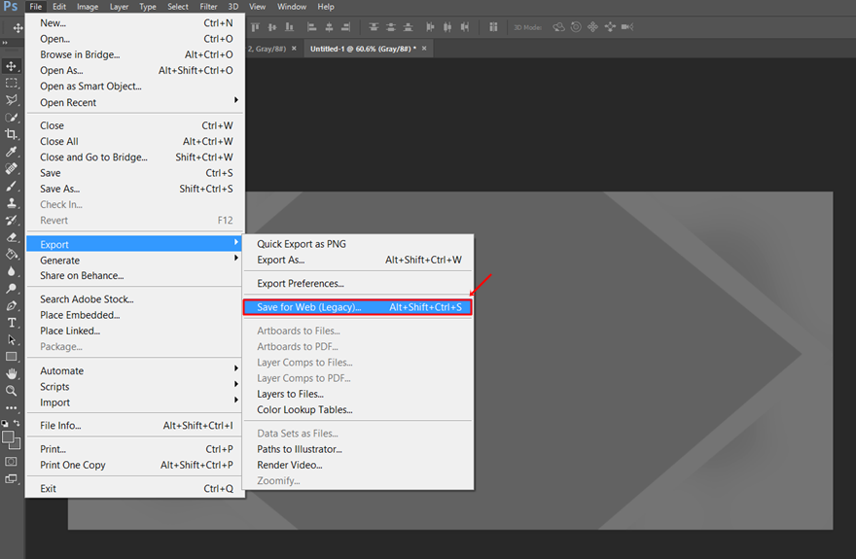Select the Rectangular Marquee tool
Screen dimensions: 856x559
click(x=11, y=83)
